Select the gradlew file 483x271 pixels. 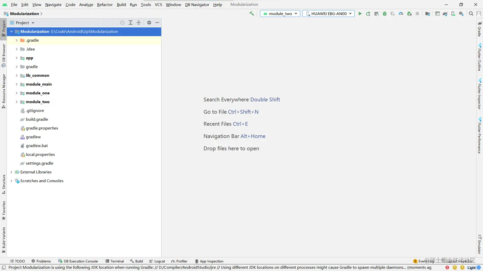[84, 137]
